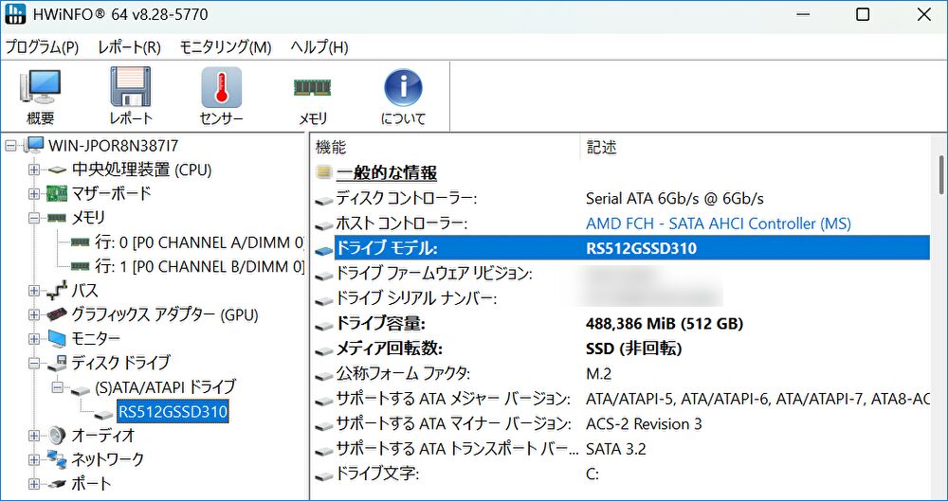Select 行: 0 [P0 CHANNEL A/DIMM 0] item
948x501 pixels.
click(x=199, y=242)
